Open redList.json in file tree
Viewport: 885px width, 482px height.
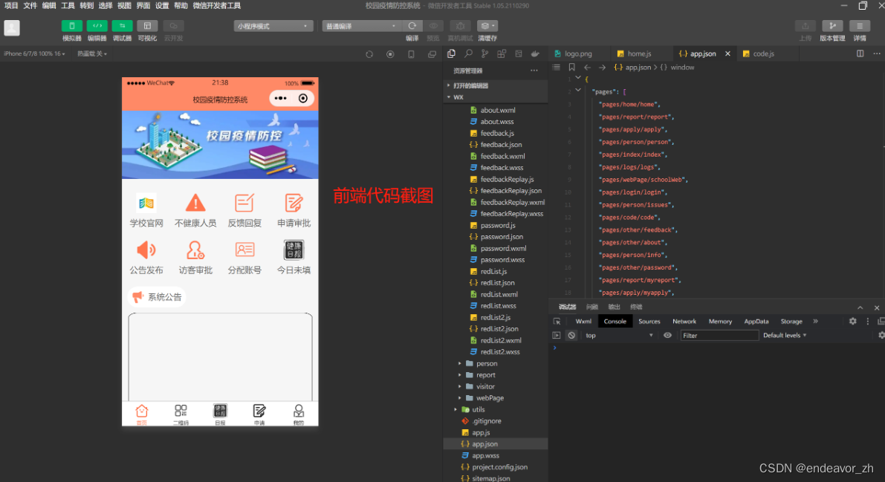coord(496,283)
